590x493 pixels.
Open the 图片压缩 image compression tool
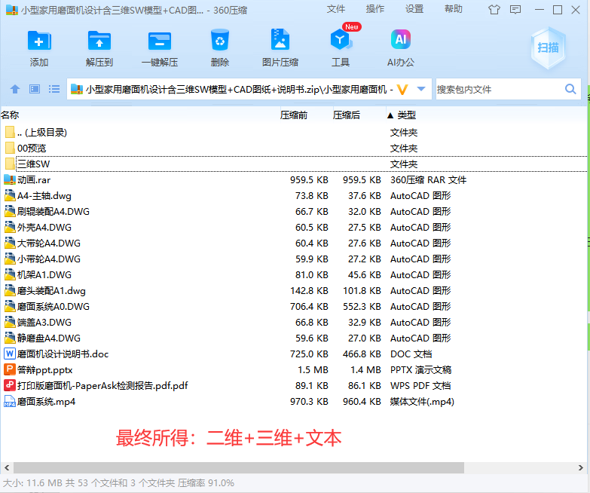pyautogui.click(x=280, y=39)
